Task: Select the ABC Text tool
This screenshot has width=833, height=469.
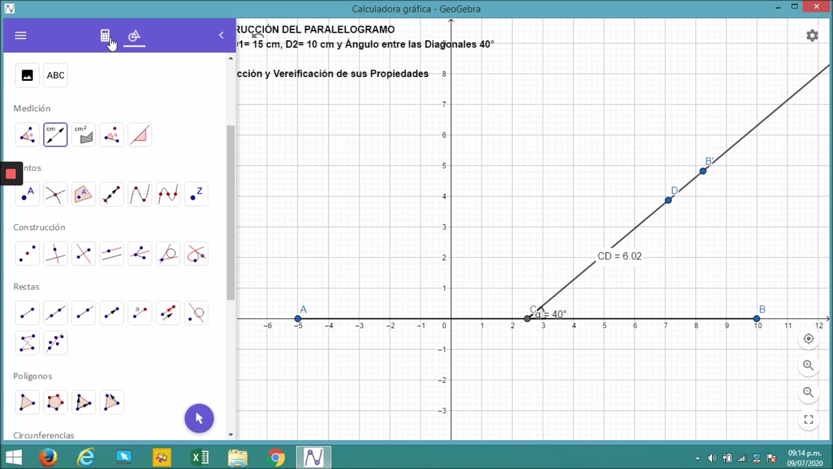Action: [55, 75]
